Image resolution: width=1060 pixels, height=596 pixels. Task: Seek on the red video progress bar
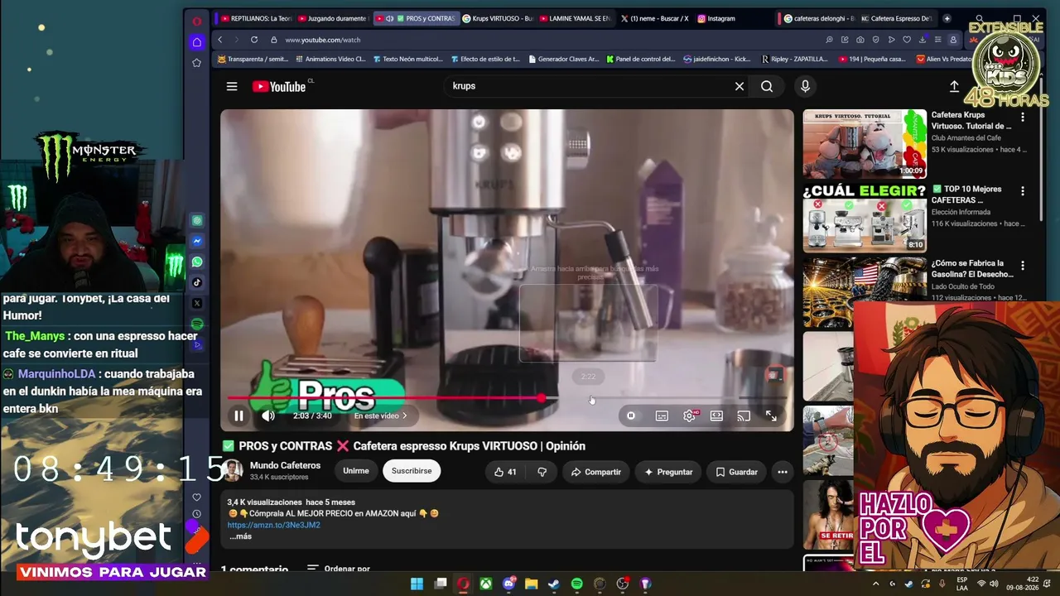point(507,398)
